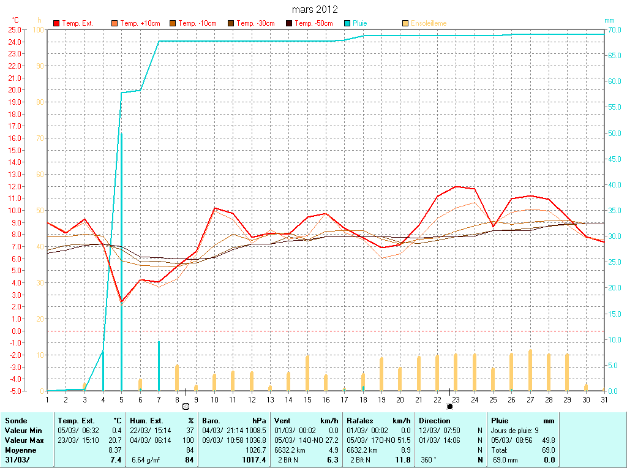Click the Temp. -30cm legend swatch
This screenshot has height=468, width=627.
[231, 23]
